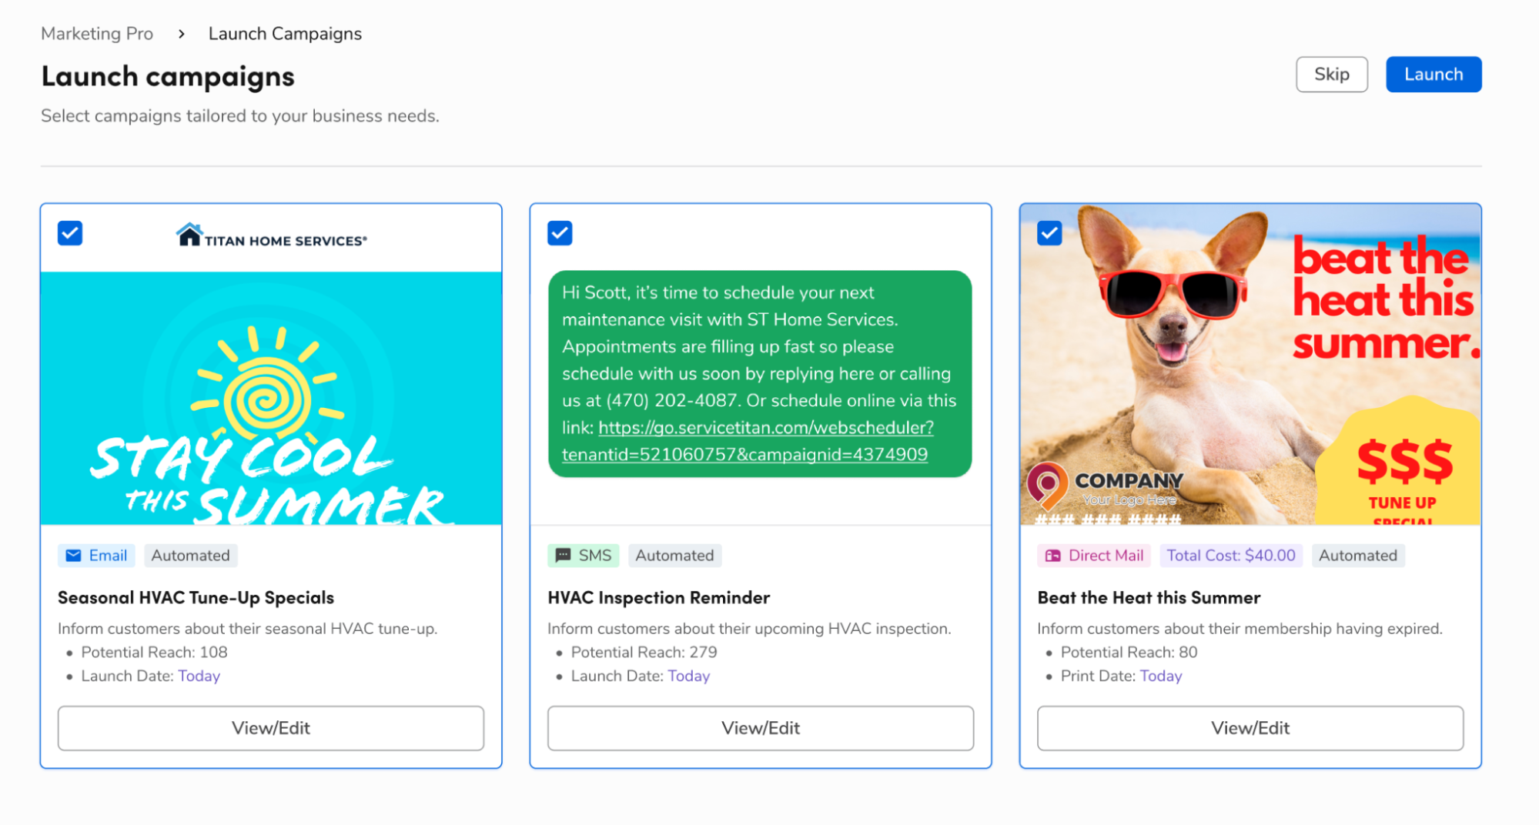Click the HVAC Inspection Reminder title

tap(658, 598)
